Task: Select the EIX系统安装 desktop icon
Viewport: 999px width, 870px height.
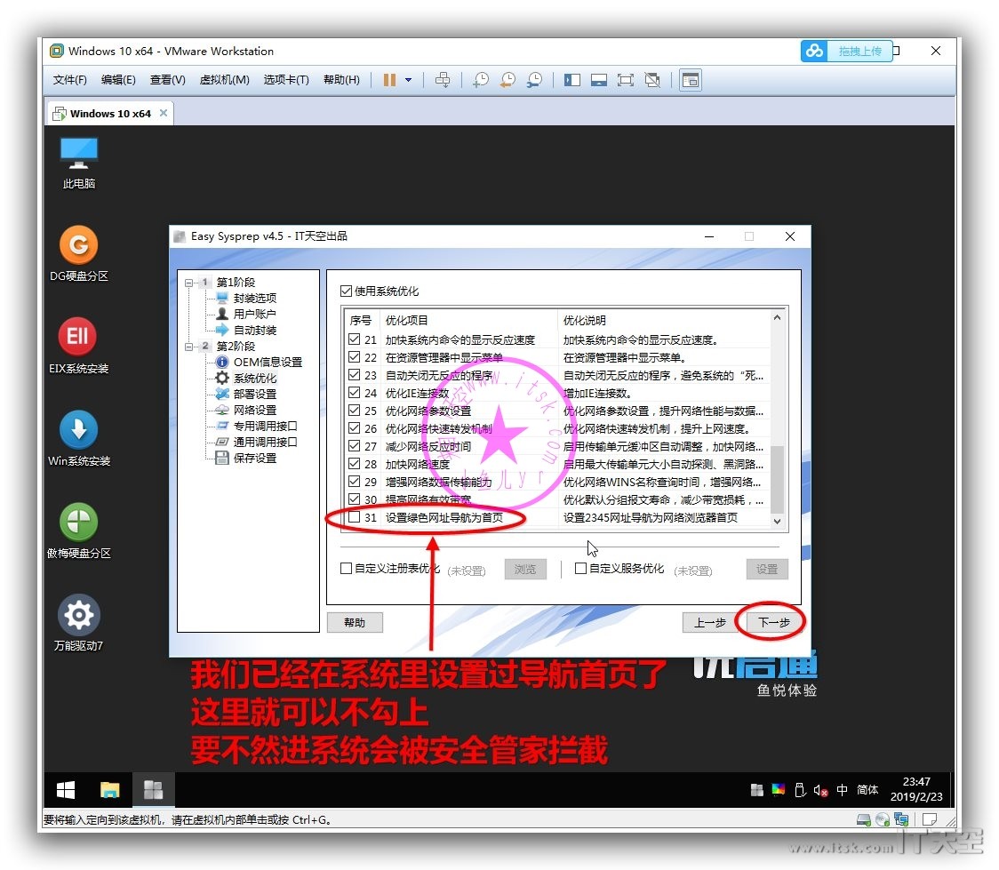Action: point(78,346)
